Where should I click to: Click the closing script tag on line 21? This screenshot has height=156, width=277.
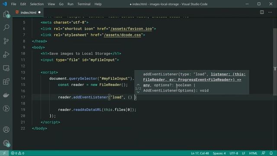pos(50,122)
